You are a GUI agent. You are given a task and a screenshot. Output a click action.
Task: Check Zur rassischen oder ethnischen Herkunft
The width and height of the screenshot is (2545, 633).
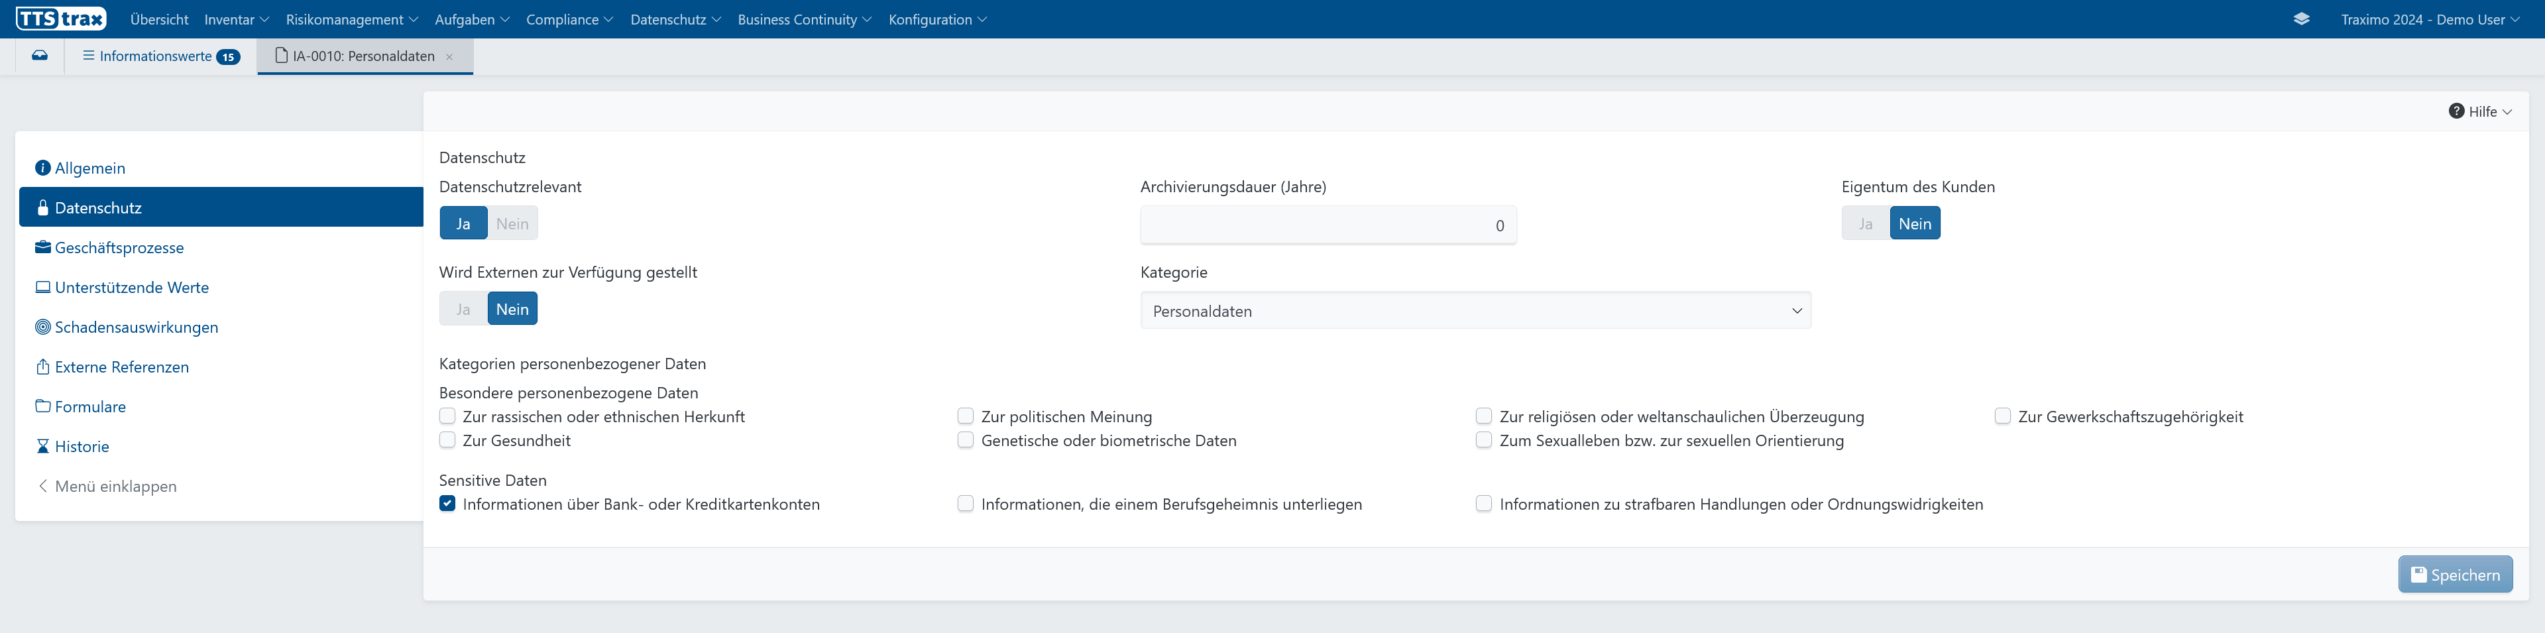447,416
